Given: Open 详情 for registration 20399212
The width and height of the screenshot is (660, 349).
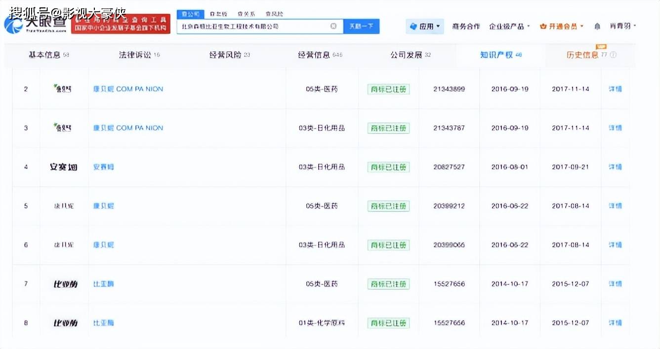Looking at the screenshot, I should pyautogui.click(x=615, y=206).
